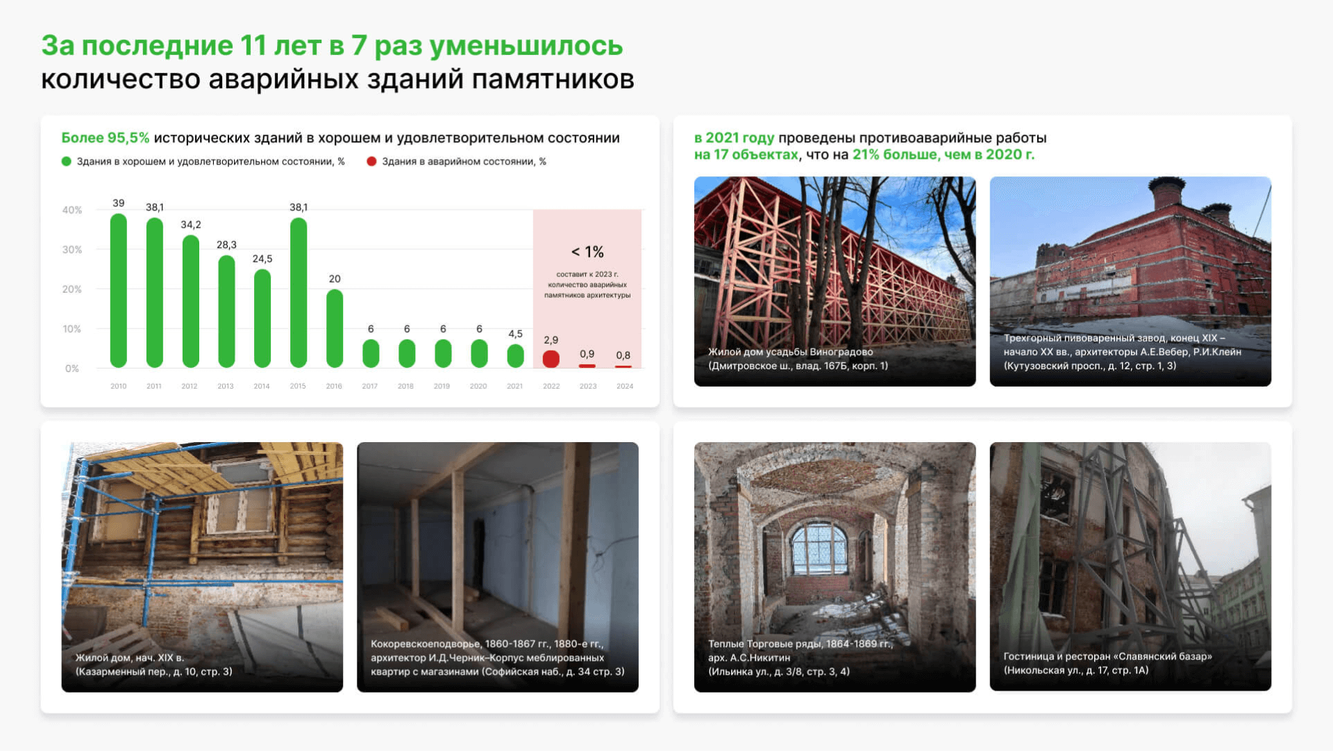Open the Trekhgorny brewery photo
Screen dimensions: 1333x751
point(1130,281)
